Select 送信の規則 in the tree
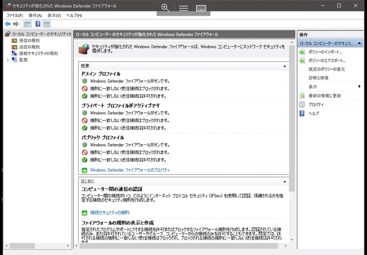 pos(29,47)
